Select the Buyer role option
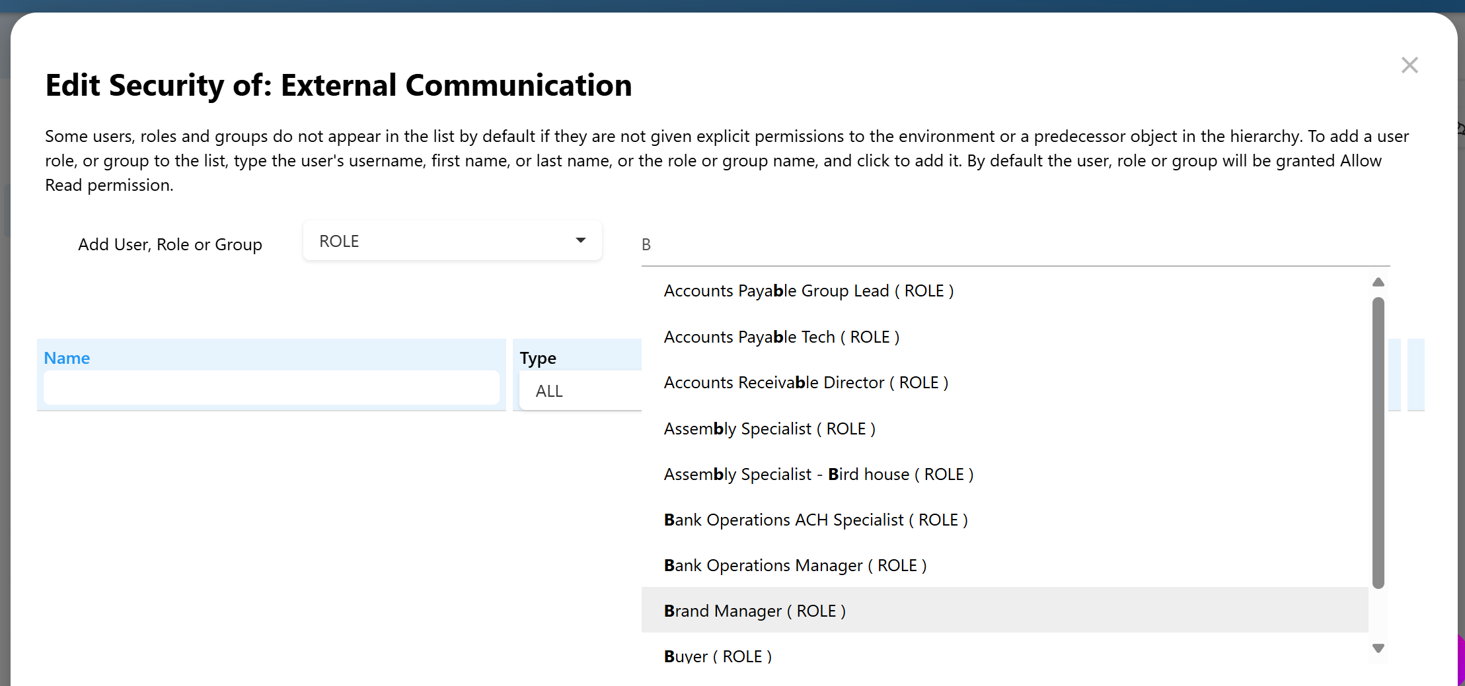1465x686 pixels. pos(717,656)
